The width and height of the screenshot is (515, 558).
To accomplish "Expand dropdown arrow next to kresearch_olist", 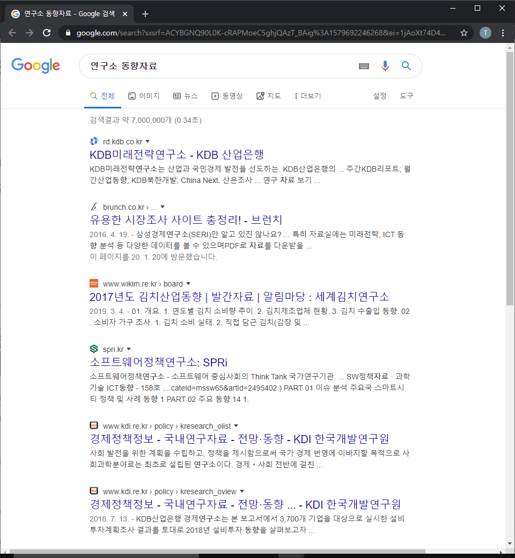I will pos(236,425).
